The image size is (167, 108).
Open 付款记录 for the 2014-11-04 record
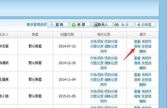click(97, 80)
